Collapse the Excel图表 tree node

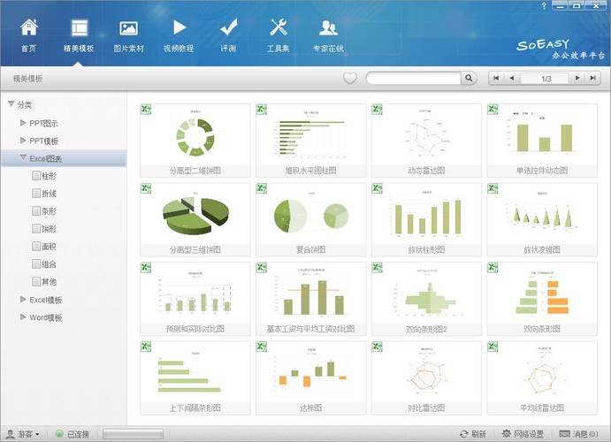[23, 157]
